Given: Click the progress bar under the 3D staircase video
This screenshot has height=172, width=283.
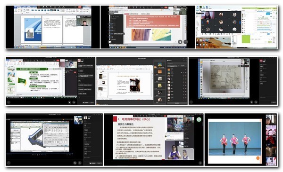Looking at the screenshot, I should (40, 153).
